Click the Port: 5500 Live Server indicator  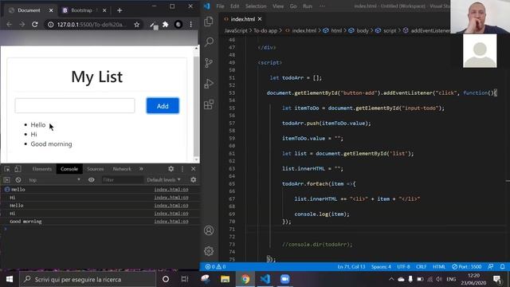click(x=467, y=267)
